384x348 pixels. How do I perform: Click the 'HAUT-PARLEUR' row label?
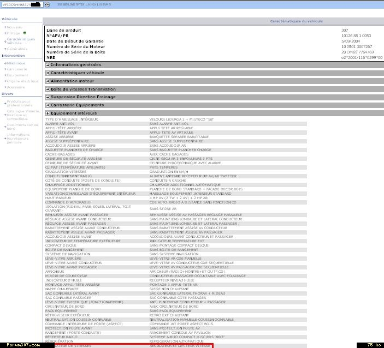[x=58, y=198]
